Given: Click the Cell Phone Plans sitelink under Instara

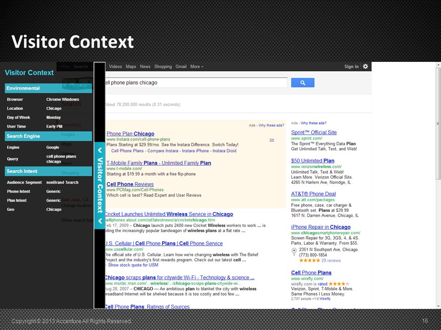Looking at the screenshot, I should pos(127,151).
